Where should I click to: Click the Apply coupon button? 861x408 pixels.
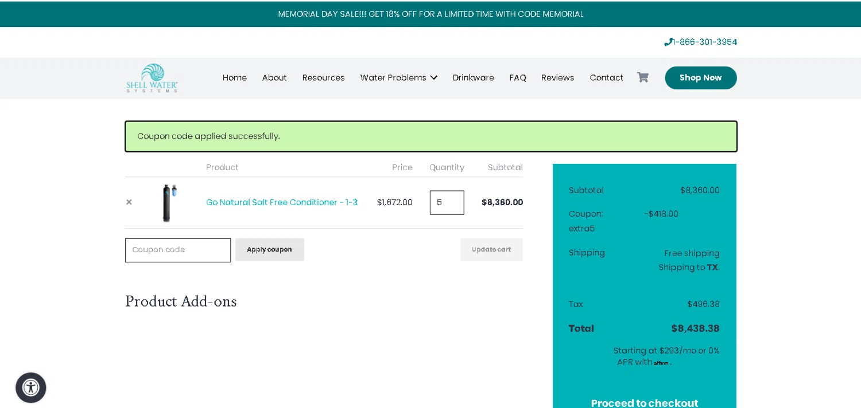pyautogui.click(x=270, y=249)
